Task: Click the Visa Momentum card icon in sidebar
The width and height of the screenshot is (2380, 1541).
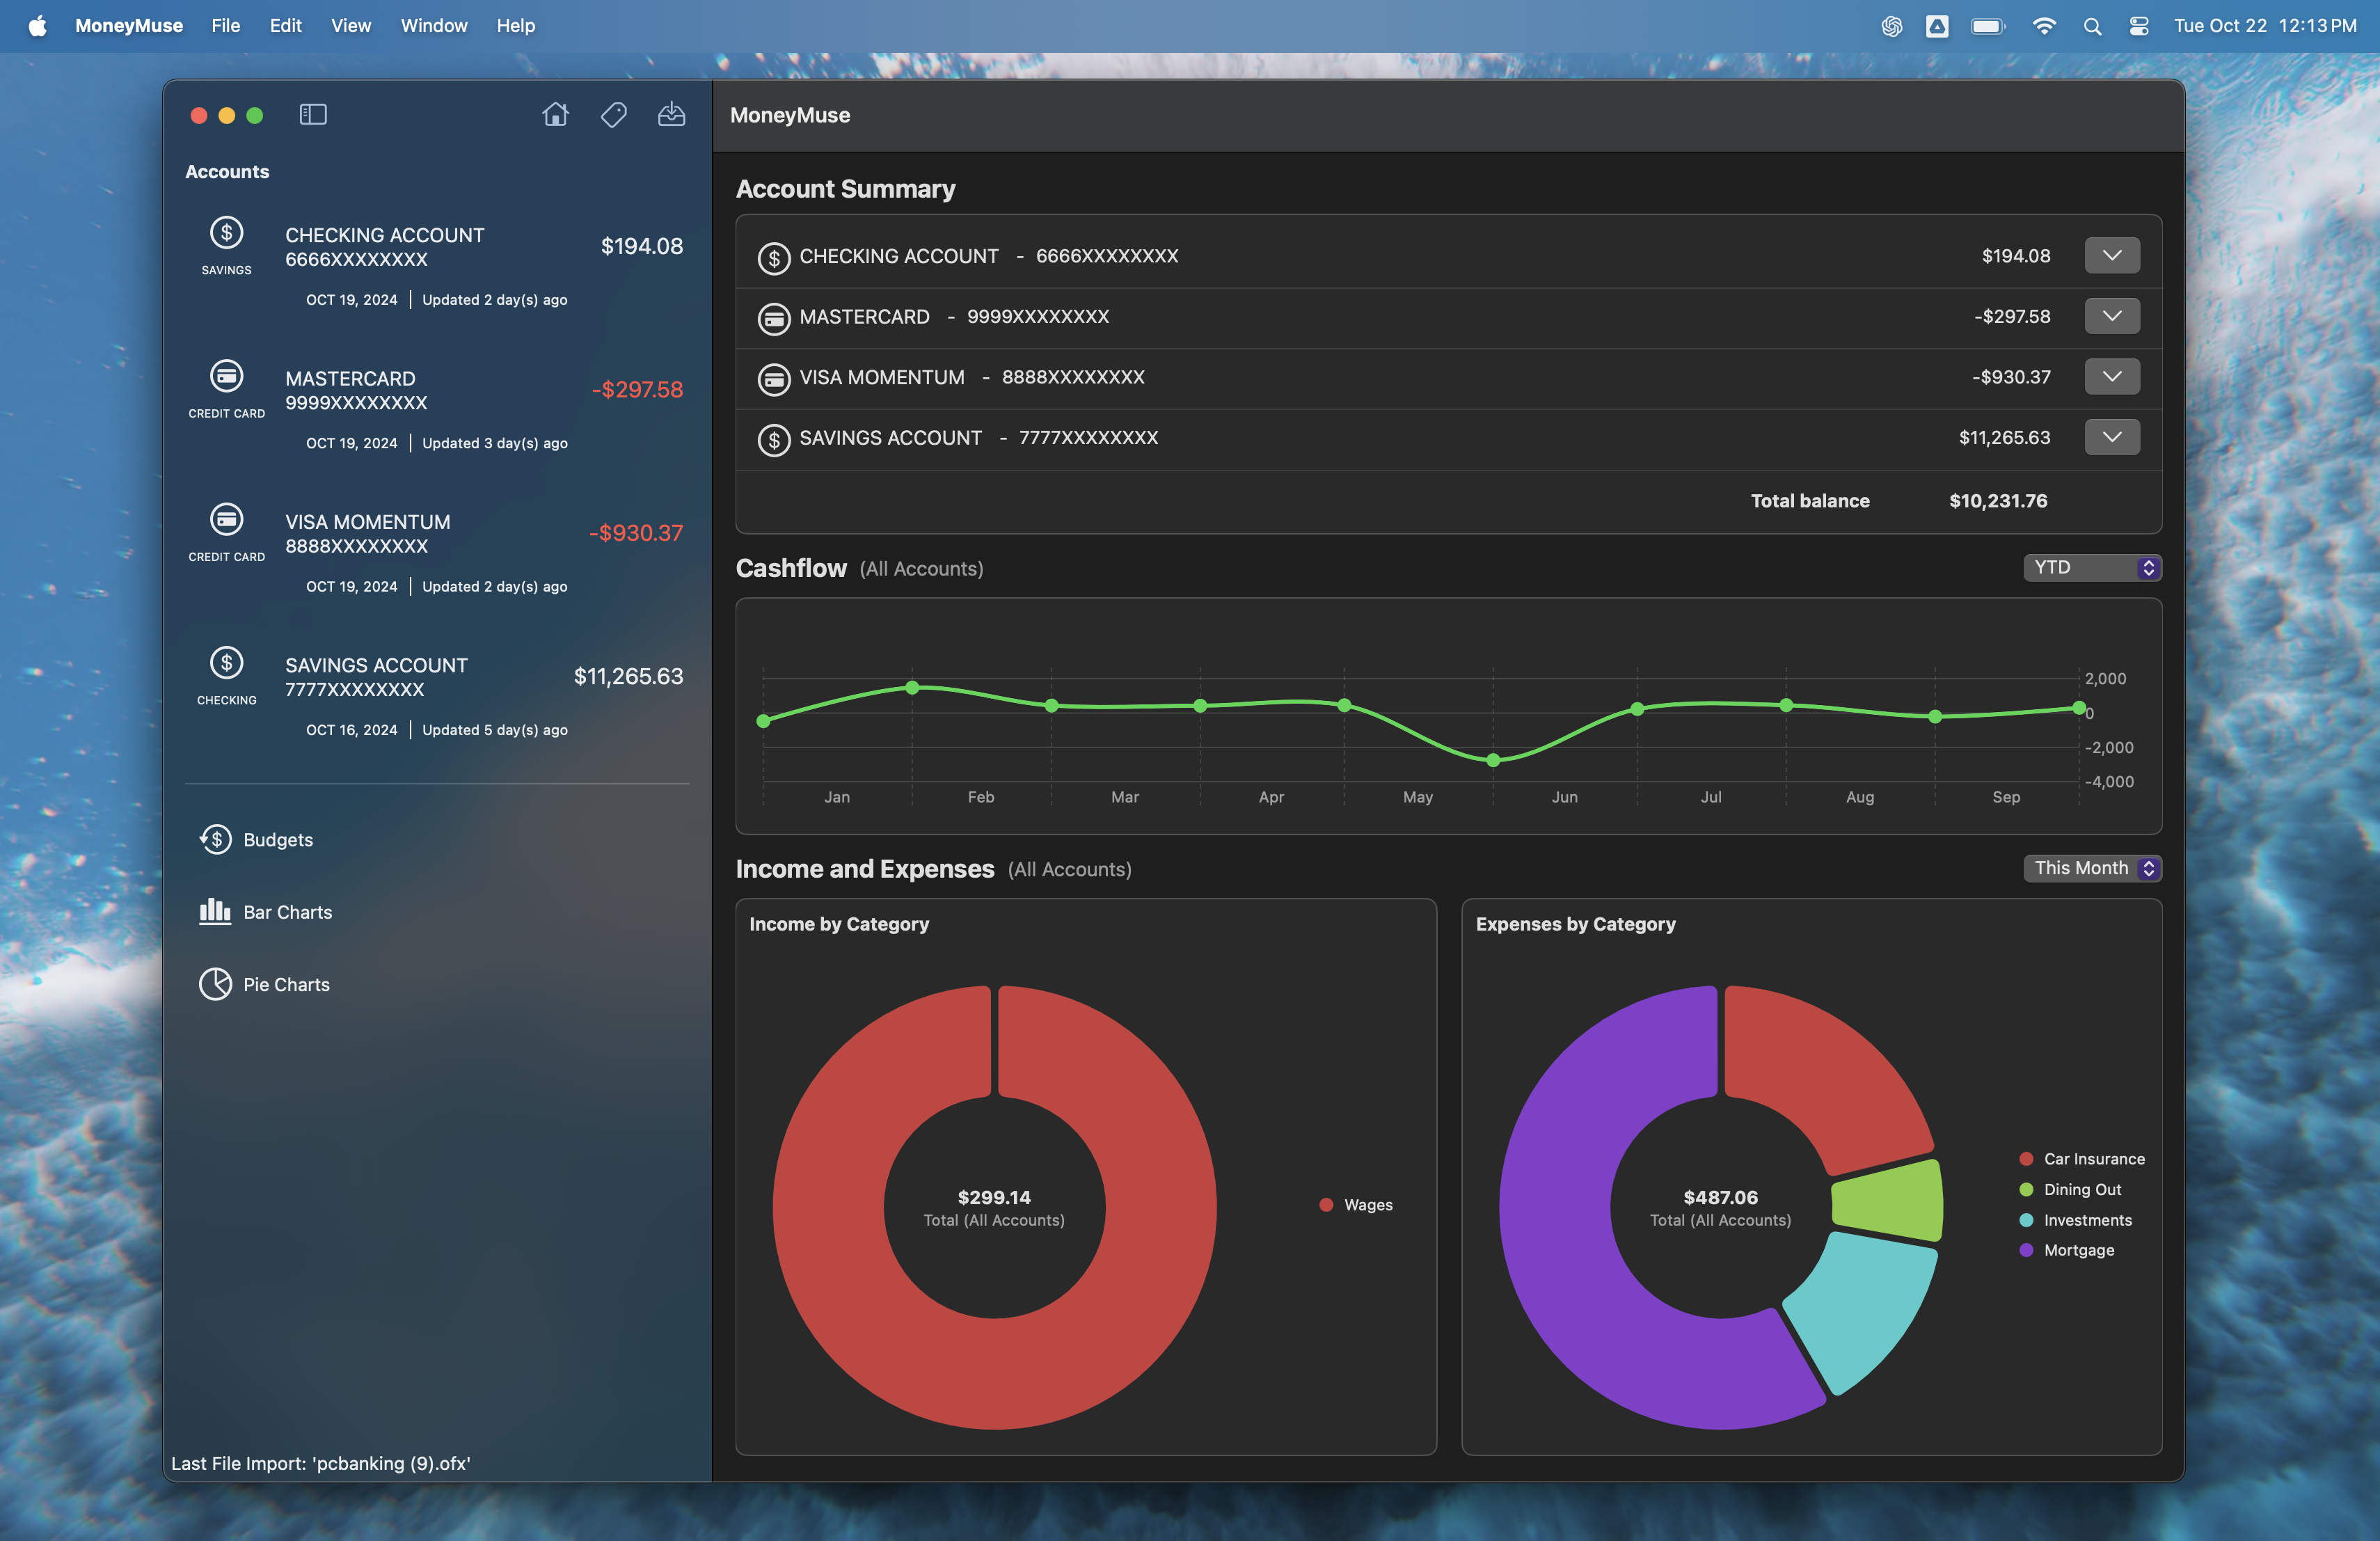Action: click(x=226, y=519)
